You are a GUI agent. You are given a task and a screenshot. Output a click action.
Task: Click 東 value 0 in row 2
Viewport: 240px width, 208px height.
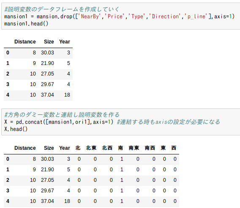164,180
